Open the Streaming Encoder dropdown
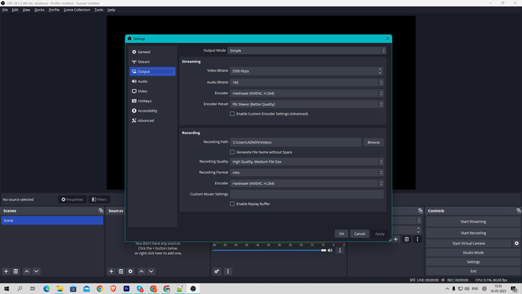The image size is (522, 294). (x=307, y=93)
